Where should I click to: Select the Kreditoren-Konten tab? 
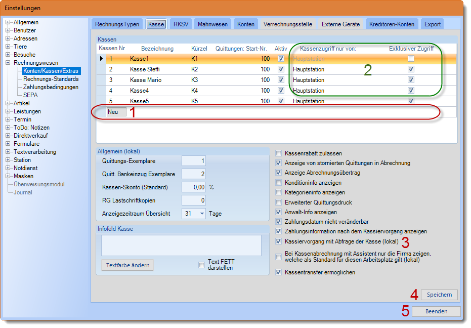click(x=392, y=24)
